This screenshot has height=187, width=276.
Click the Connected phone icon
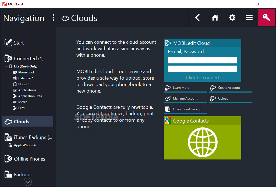(x=8, y=58)
